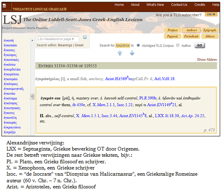Follow the X. Mem.1.5.1 citation link
Viewport: 222px width, 195px height.
pyautogui.click(x=88, y=116)
